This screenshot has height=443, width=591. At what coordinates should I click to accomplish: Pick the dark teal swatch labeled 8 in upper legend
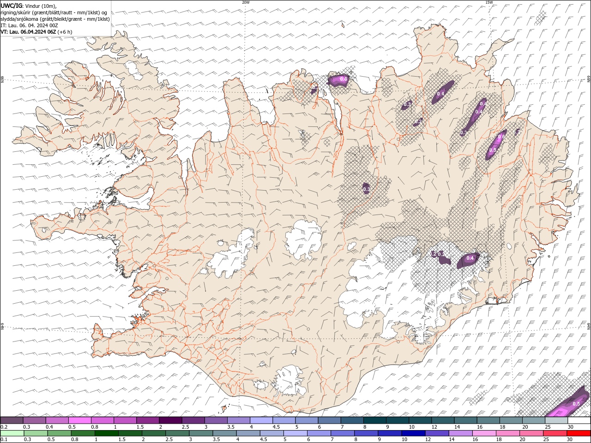[x=375, y=420]
